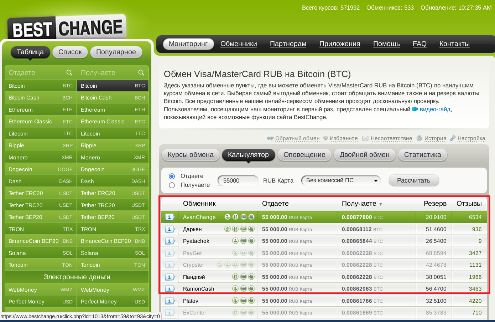495x322 pixels.
Task: Click the heart icon for Избранное
Action: pos(325,138)
